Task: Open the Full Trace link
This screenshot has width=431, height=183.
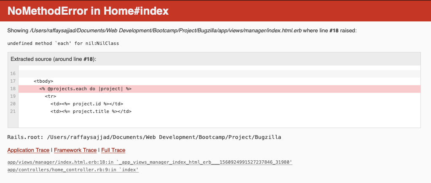Action: click(x=113, y=150)
